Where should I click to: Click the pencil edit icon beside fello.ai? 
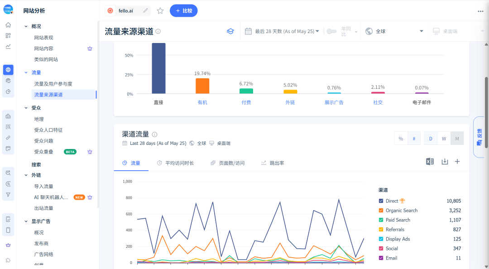point(145,10)
